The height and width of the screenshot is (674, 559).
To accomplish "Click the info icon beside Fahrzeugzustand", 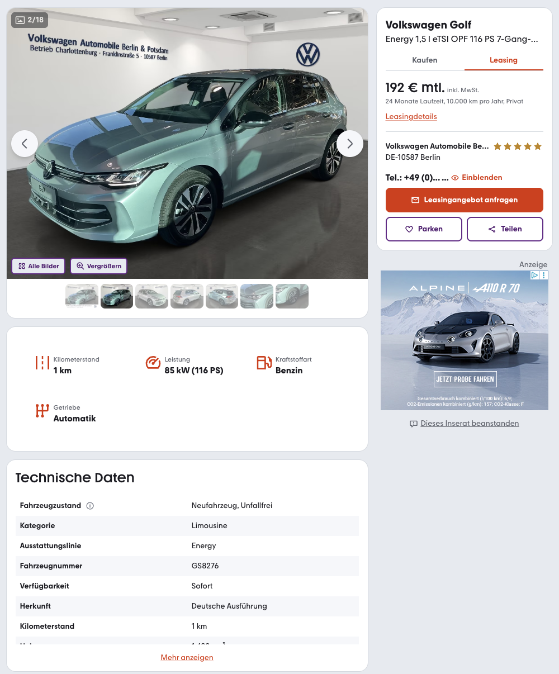I will coord(90,506).
